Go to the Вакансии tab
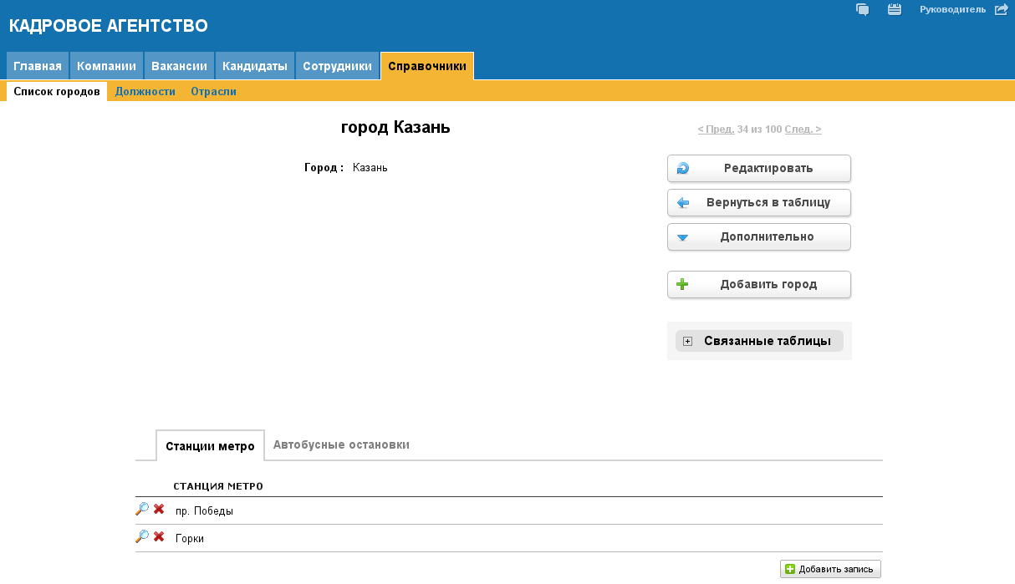The height and width of the screenshot is (584, 1015). pos(179,66)
